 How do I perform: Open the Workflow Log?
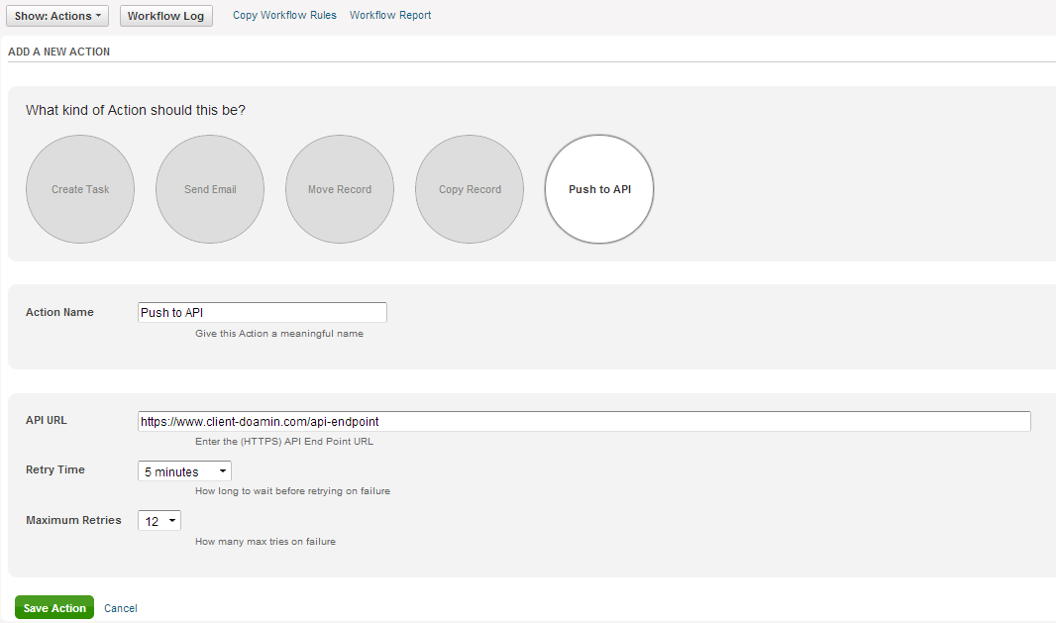pyautogui.click(x=165, y=16)
